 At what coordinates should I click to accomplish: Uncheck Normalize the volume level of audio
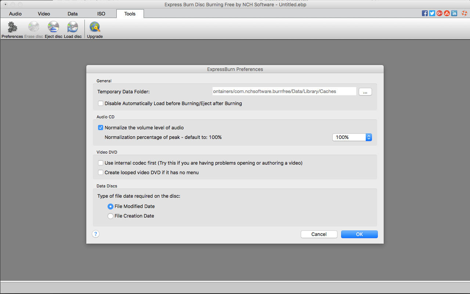click(x=101, y=128)
